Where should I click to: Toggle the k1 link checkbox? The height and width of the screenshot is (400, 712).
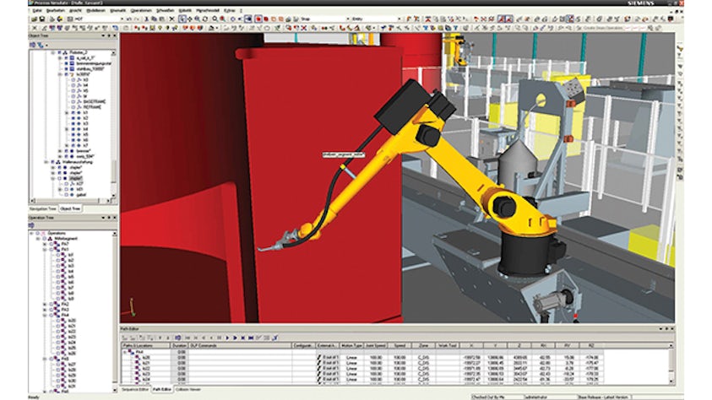pos(73,112)
